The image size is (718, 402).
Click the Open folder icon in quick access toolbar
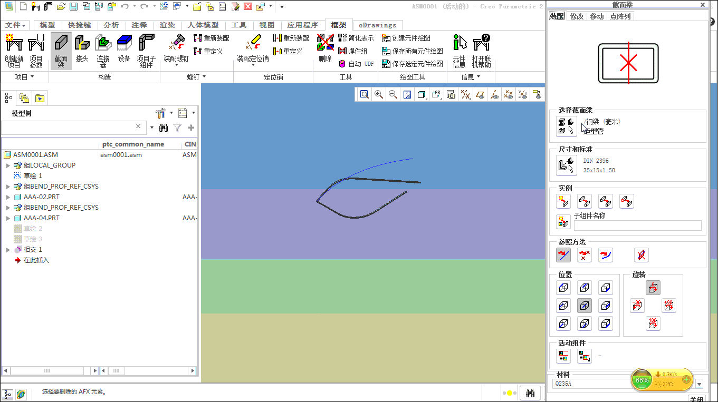click(61, 6)
